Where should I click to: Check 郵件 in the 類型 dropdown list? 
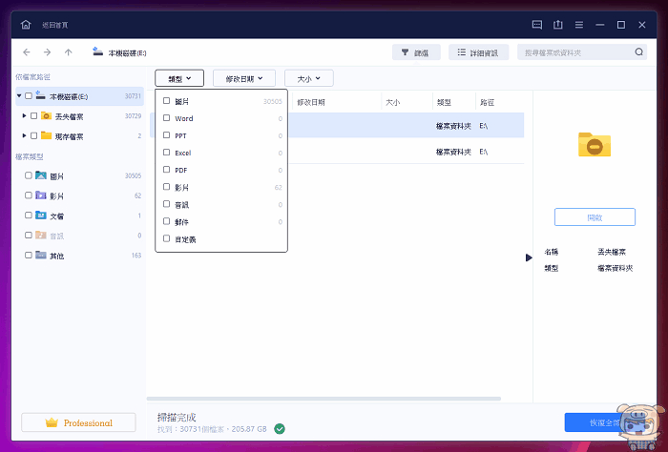[x=167, y=221]
